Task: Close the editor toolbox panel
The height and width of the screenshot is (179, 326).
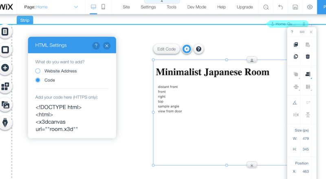Action: click(x=311, y=32)
